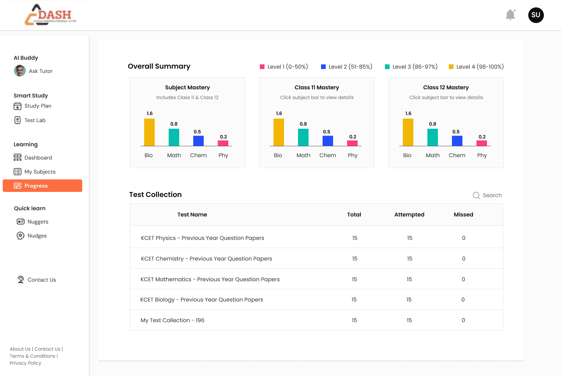561x376 pixels.
Task: Click Level 2 (51-85%) legend swatch
Action: (323, 67)
